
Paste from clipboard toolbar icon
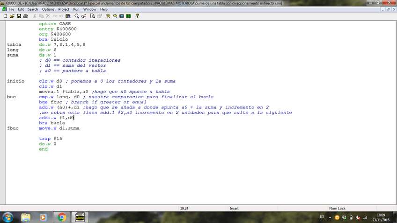tap(68, 16)
